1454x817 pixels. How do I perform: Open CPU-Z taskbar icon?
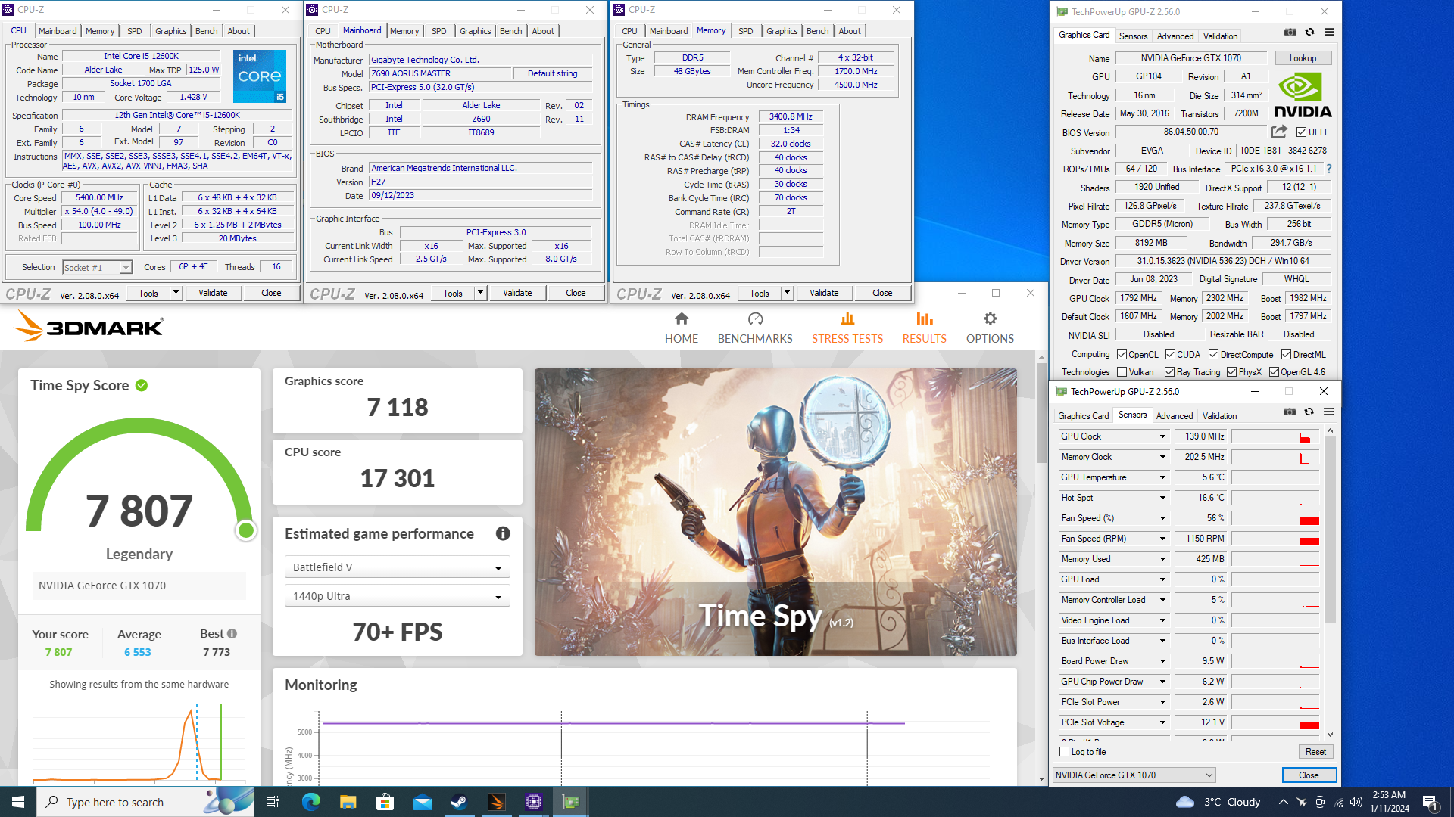coord(534,802)
